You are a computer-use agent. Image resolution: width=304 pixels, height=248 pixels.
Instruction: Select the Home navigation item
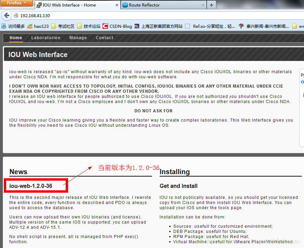pos(16,38)
